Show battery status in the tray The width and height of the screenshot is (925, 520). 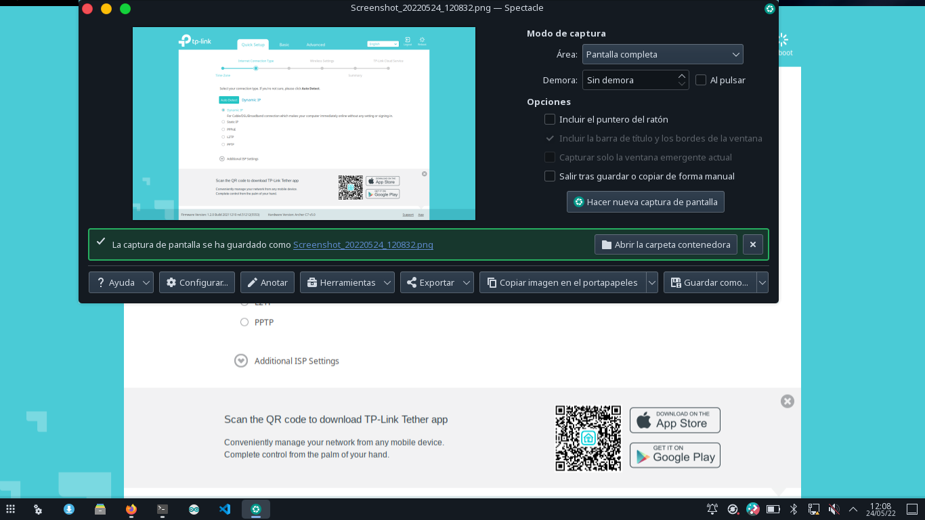(773, 509)
